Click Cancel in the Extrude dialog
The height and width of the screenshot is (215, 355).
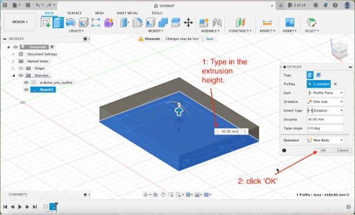343,151
